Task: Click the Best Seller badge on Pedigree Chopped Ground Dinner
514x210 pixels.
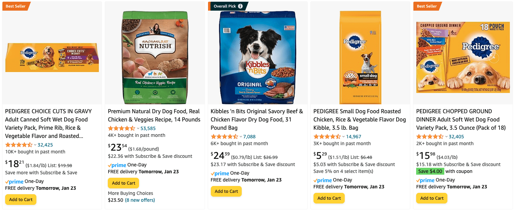Action: (x=427, y=6)
